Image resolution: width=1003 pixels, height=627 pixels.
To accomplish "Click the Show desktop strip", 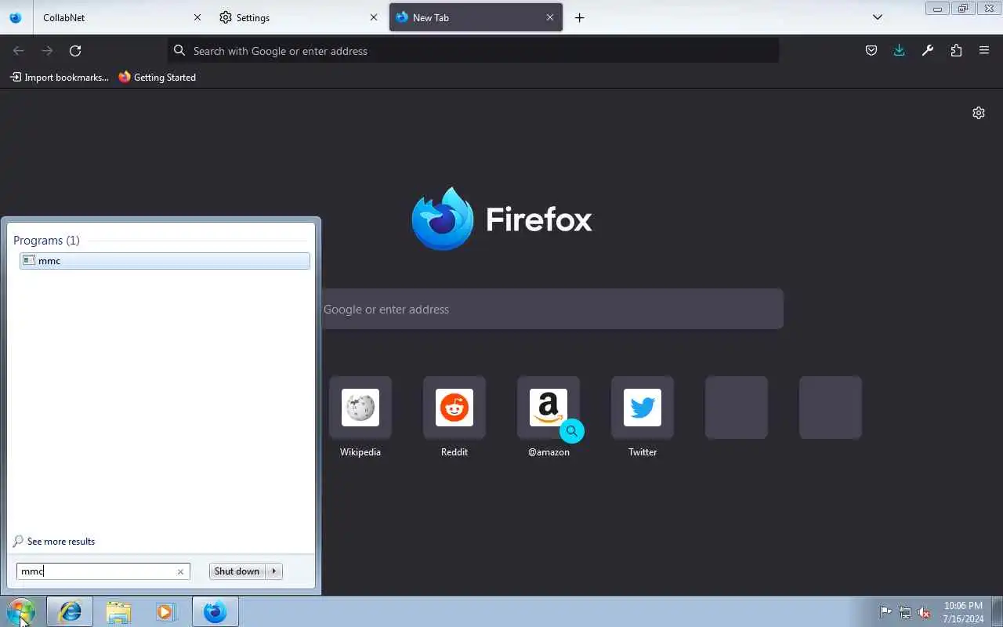I will [x=998, y=611].
